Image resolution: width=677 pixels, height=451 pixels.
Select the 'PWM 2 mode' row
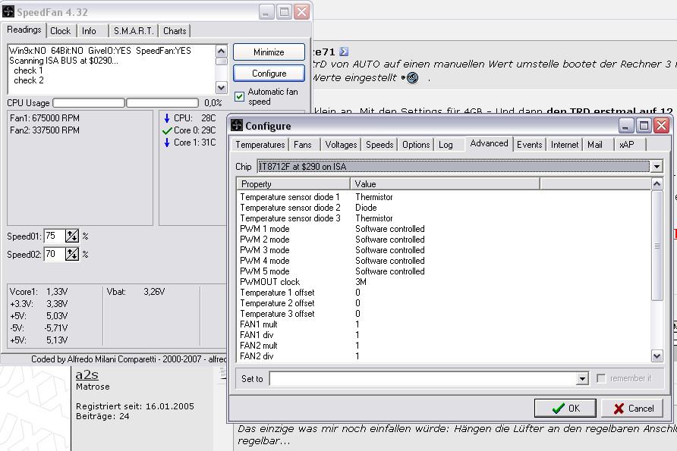coord(444,240)
